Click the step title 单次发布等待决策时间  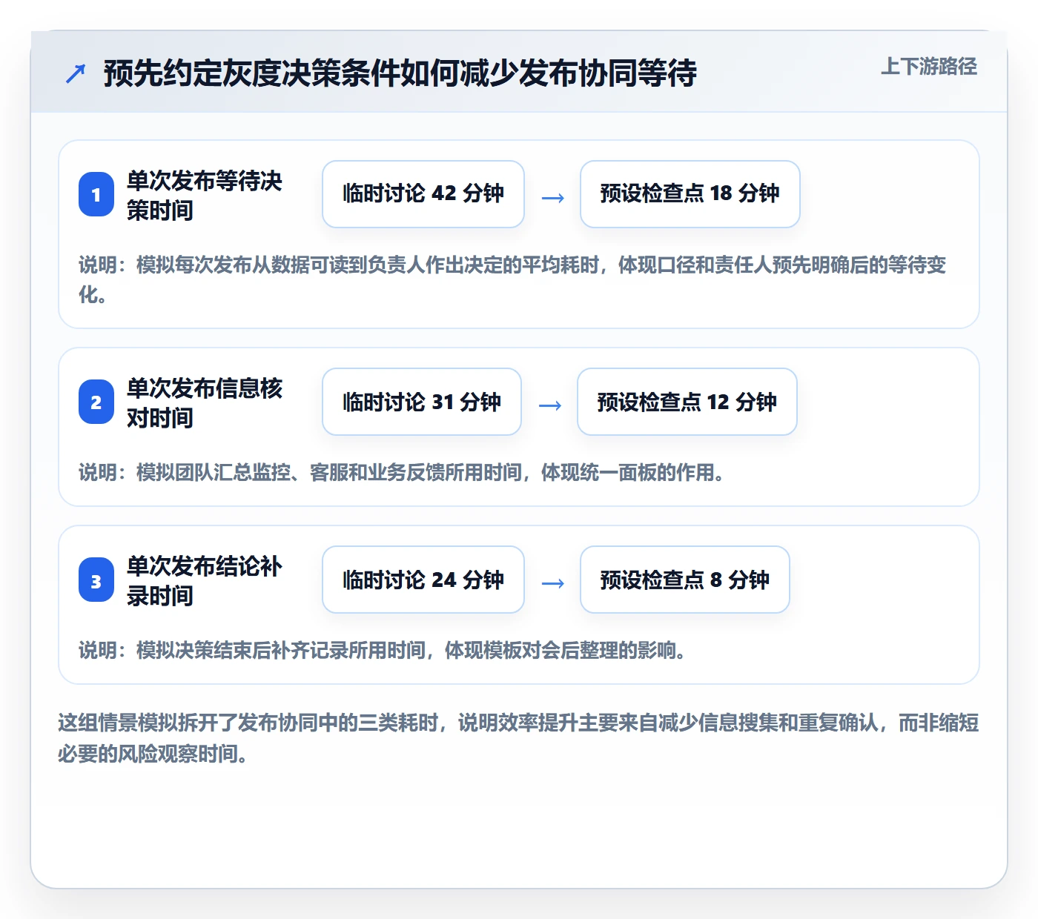point(205,195)
